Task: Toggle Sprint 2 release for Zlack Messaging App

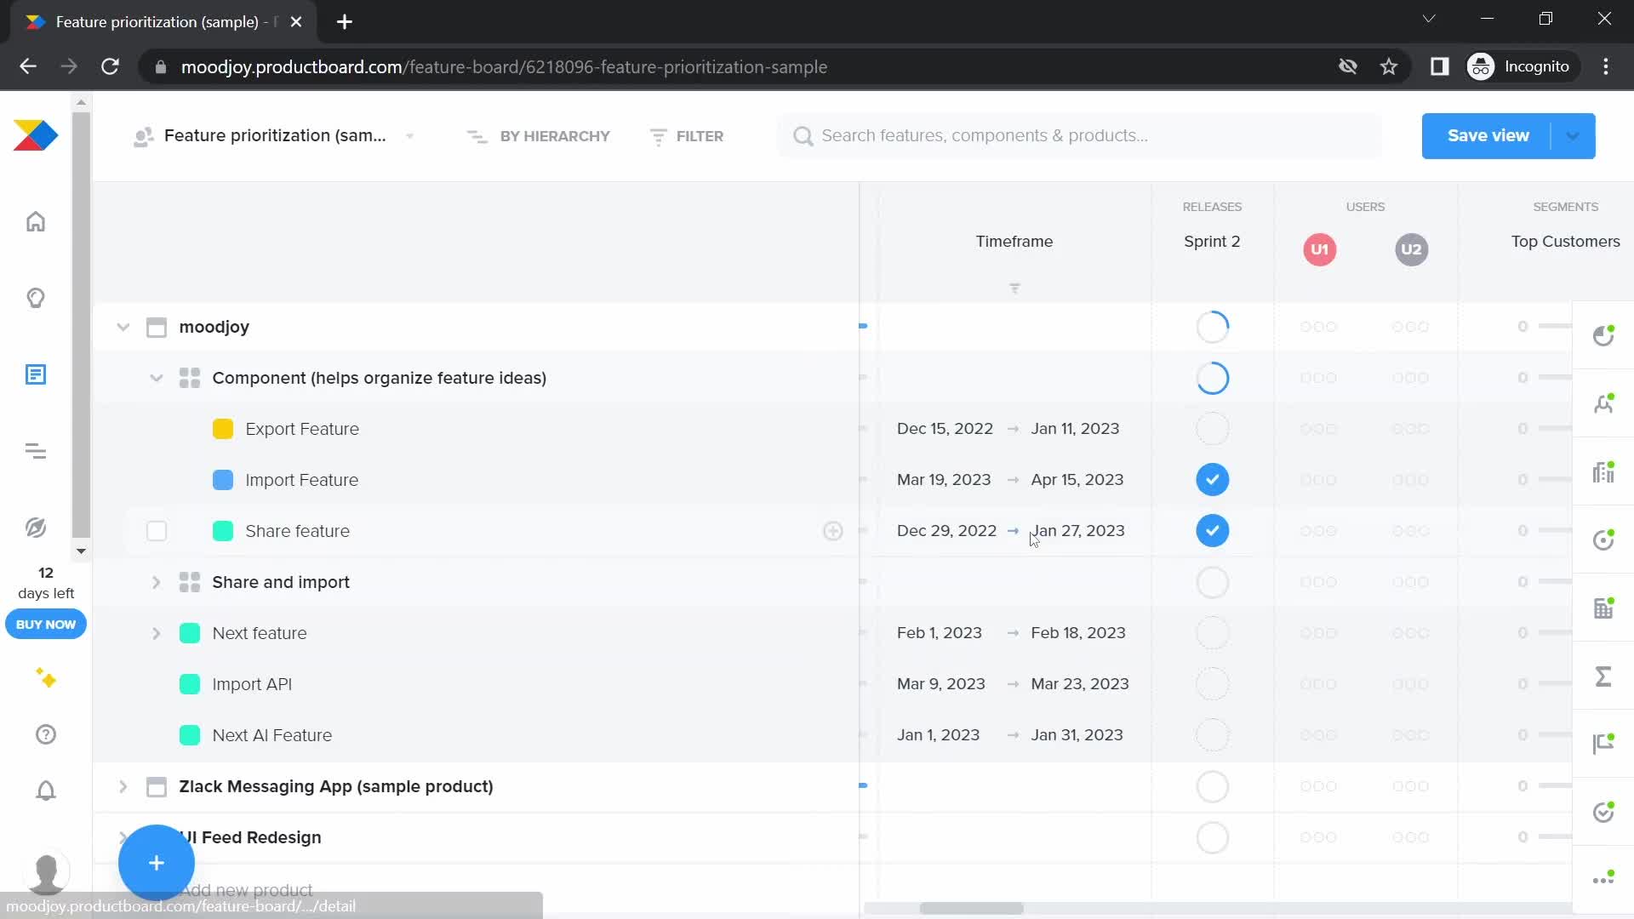Action: click(x=1212, y=787)
